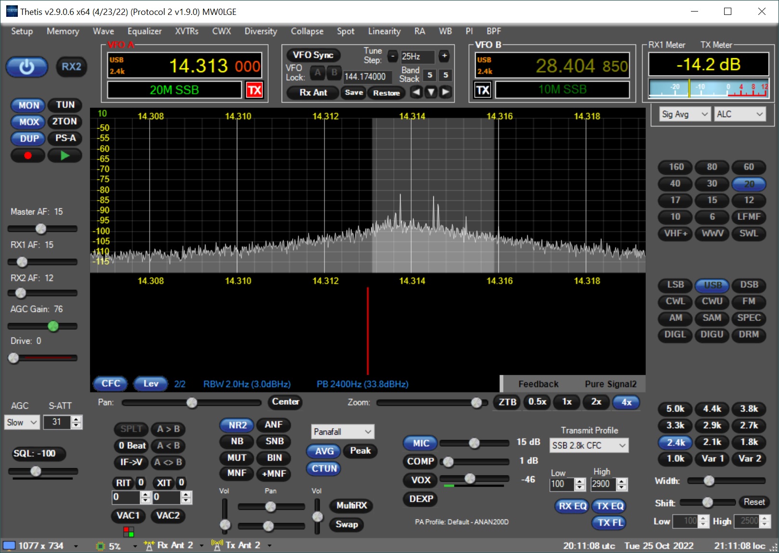Open the Setup menu

click(21, 31)
